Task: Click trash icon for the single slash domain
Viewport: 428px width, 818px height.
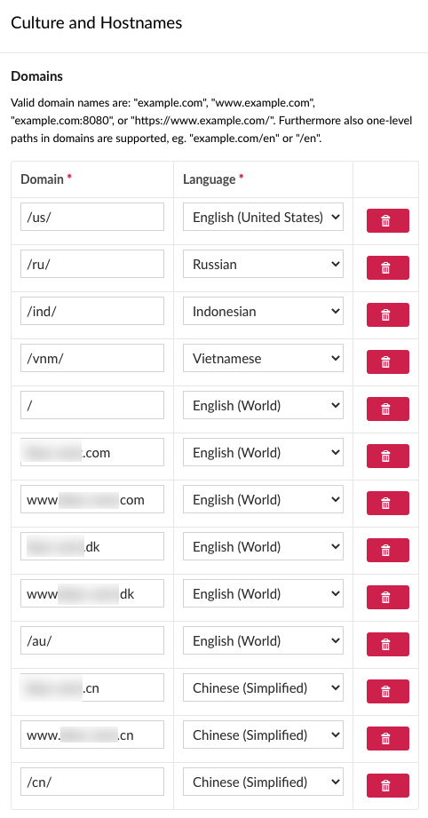Action: coord(387,409)
